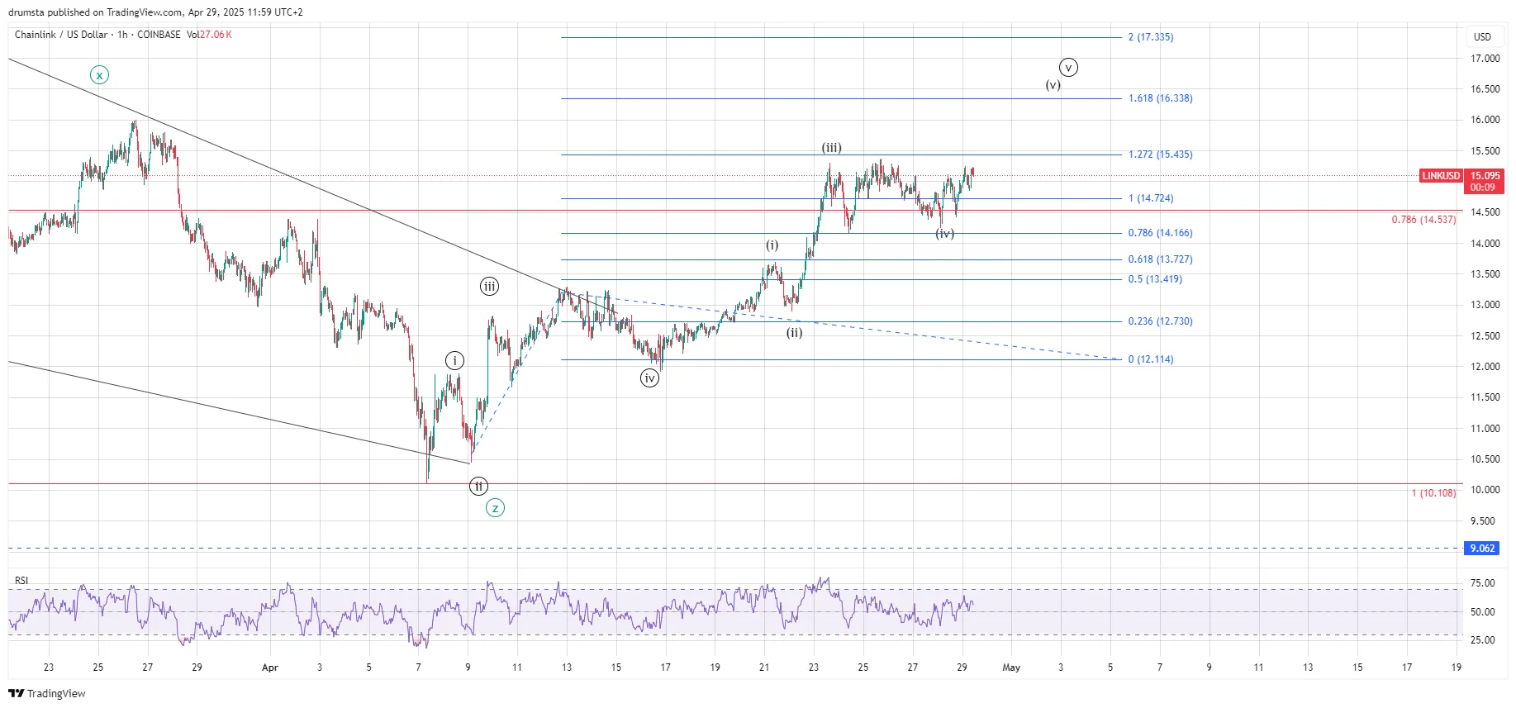Open the USD currency selector
This screenshot has height=708, width=1516.
pos(1483,36)
